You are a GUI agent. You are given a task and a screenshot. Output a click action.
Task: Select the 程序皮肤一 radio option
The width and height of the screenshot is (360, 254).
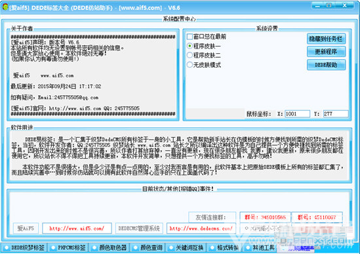[x=190, y=46]
